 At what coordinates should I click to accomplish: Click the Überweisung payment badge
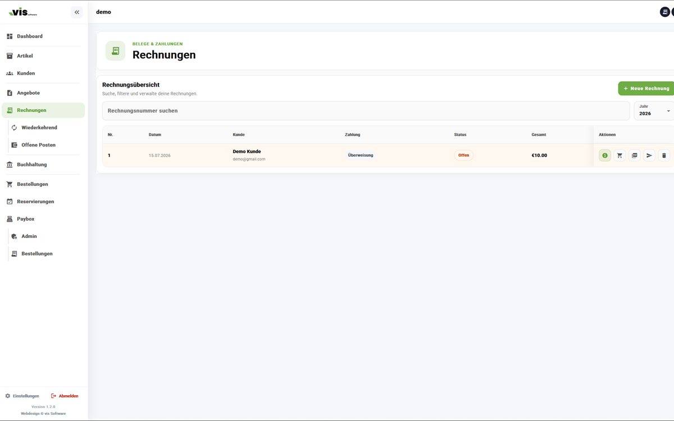[x=361, y=155]
